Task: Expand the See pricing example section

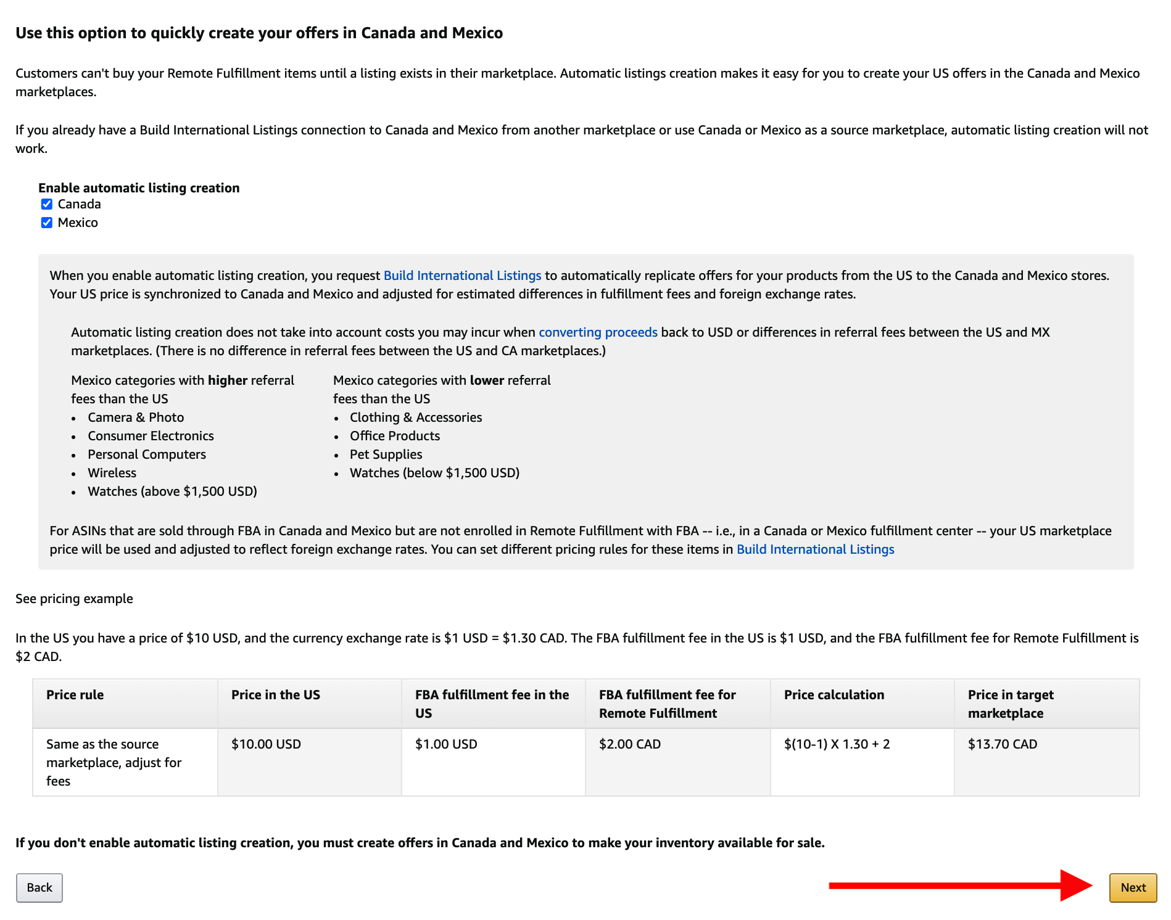Action: tap(74, 598)
